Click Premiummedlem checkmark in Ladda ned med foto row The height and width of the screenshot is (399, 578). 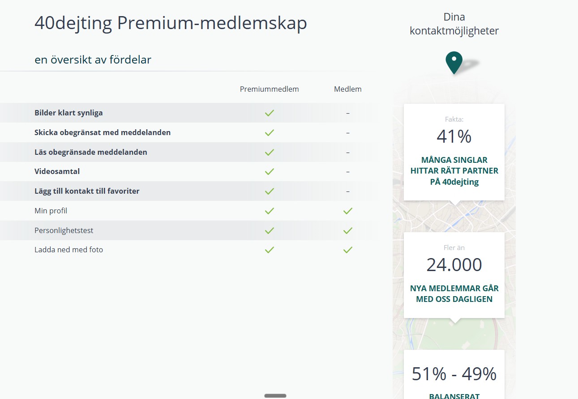click(269, 250)
